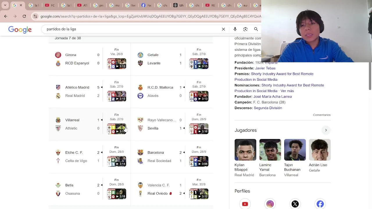
Task: Click the Getafe crest
Action: (140, 55)
